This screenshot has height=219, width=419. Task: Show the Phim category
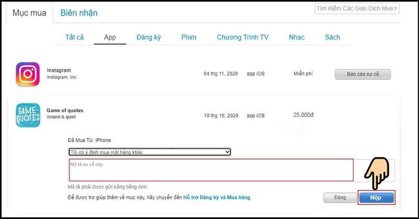(x=189, y=37)
